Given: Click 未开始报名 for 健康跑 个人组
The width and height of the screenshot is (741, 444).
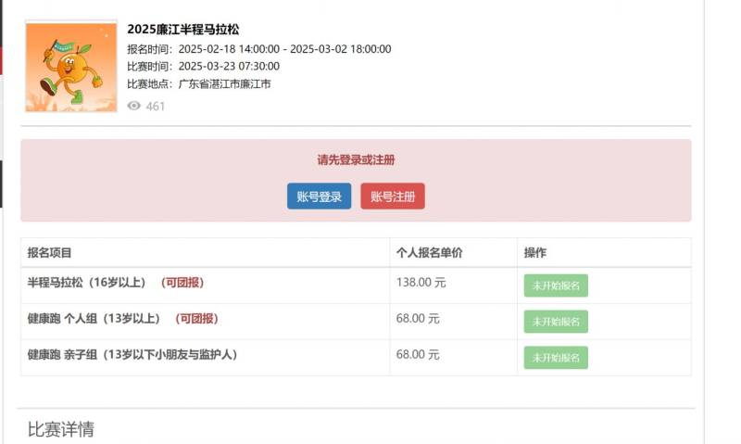Looking at the screenshot, I should click(556, 322).
